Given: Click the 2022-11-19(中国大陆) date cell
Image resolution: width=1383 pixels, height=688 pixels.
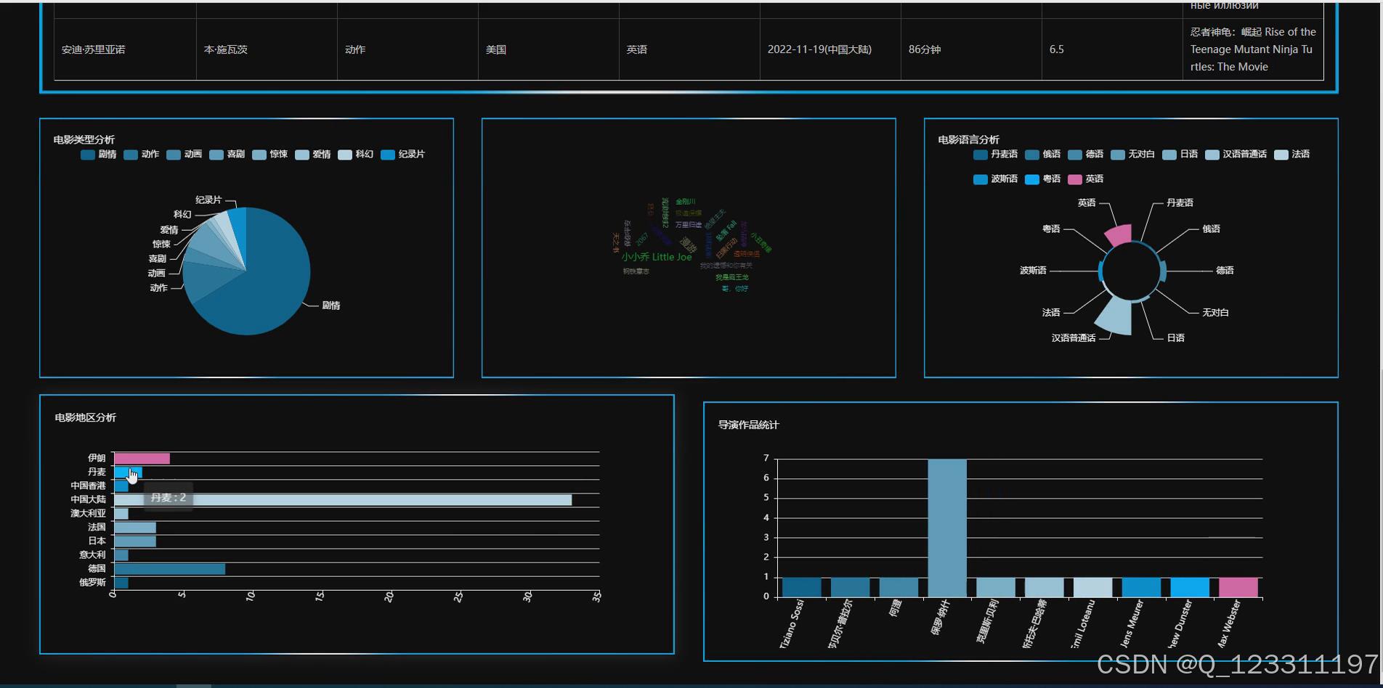Looking at the screenshot, I should tap(830, 49).
